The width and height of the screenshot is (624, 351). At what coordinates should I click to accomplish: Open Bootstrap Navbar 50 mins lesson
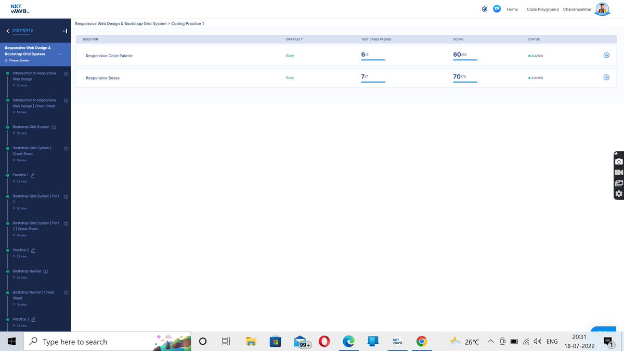(27, 271)
